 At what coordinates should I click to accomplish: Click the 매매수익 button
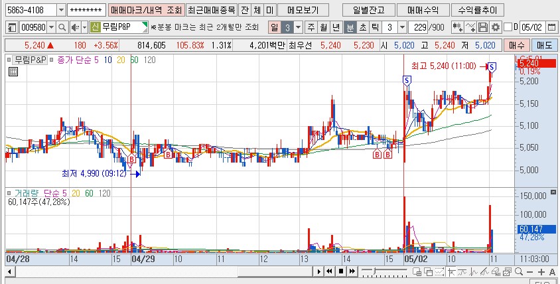(423, 10)
